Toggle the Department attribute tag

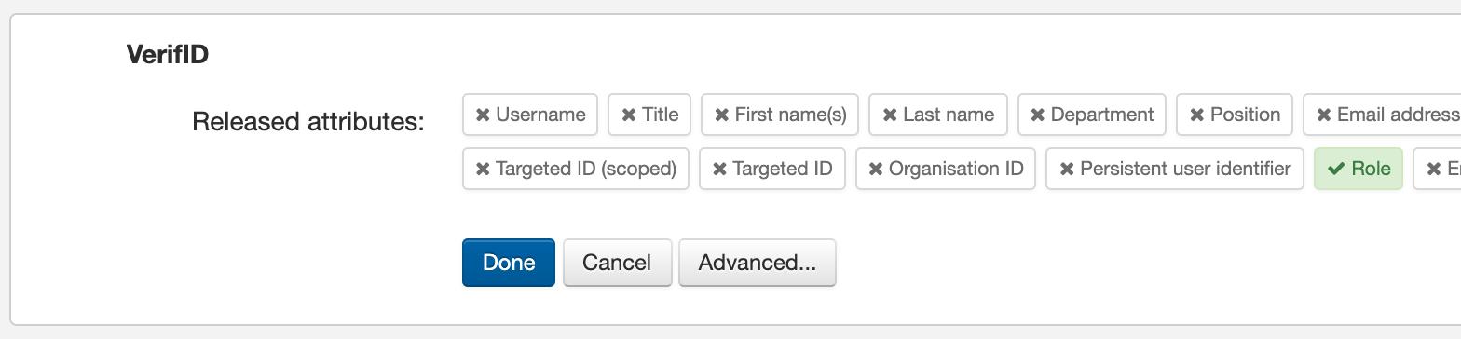pos(1092,115)
